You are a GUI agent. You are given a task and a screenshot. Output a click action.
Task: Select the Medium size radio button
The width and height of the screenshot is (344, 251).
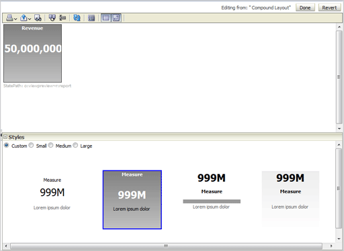pyautogui.click(x=51, y=146)
